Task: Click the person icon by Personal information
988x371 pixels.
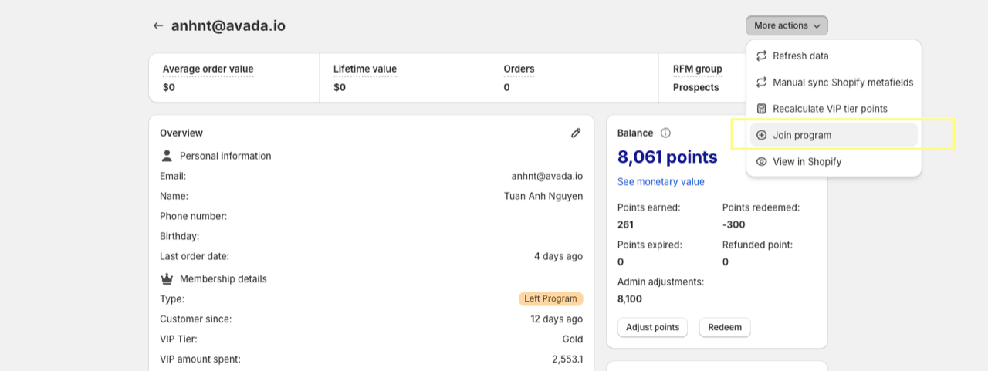Action: click(x=167, y=156)
